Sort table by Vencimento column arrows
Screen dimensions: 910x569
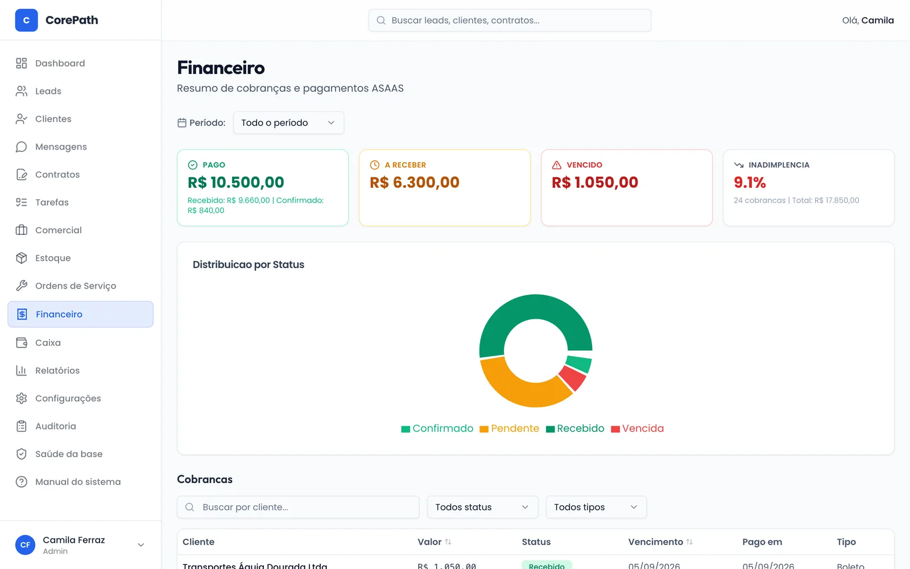689,542
